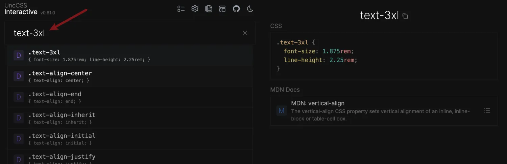This screenshot has width=507, height=164.
Task: Open settings via the gear icon
Action: pos(195,9)
